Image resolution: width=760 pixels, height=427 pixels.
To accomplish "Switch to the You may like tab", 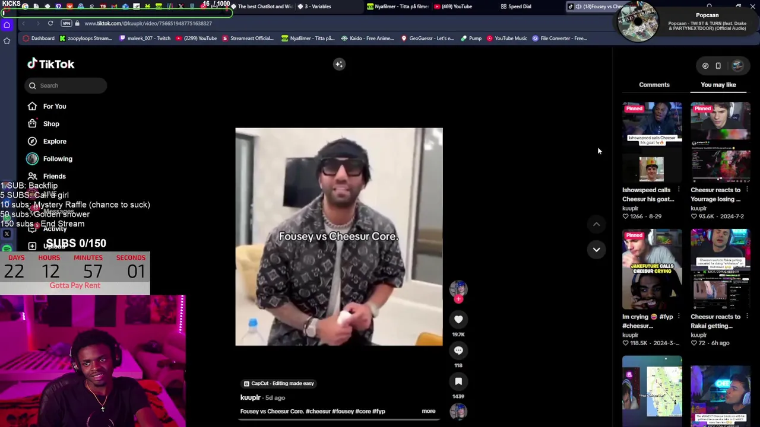I will point(718,85).
